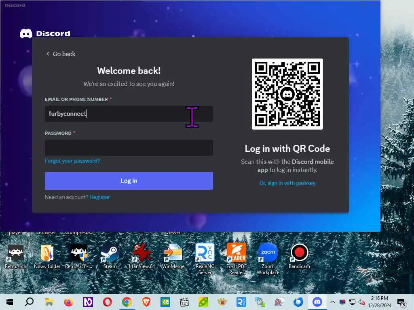Open the Nowy folder desktop icon

[47, 256]
